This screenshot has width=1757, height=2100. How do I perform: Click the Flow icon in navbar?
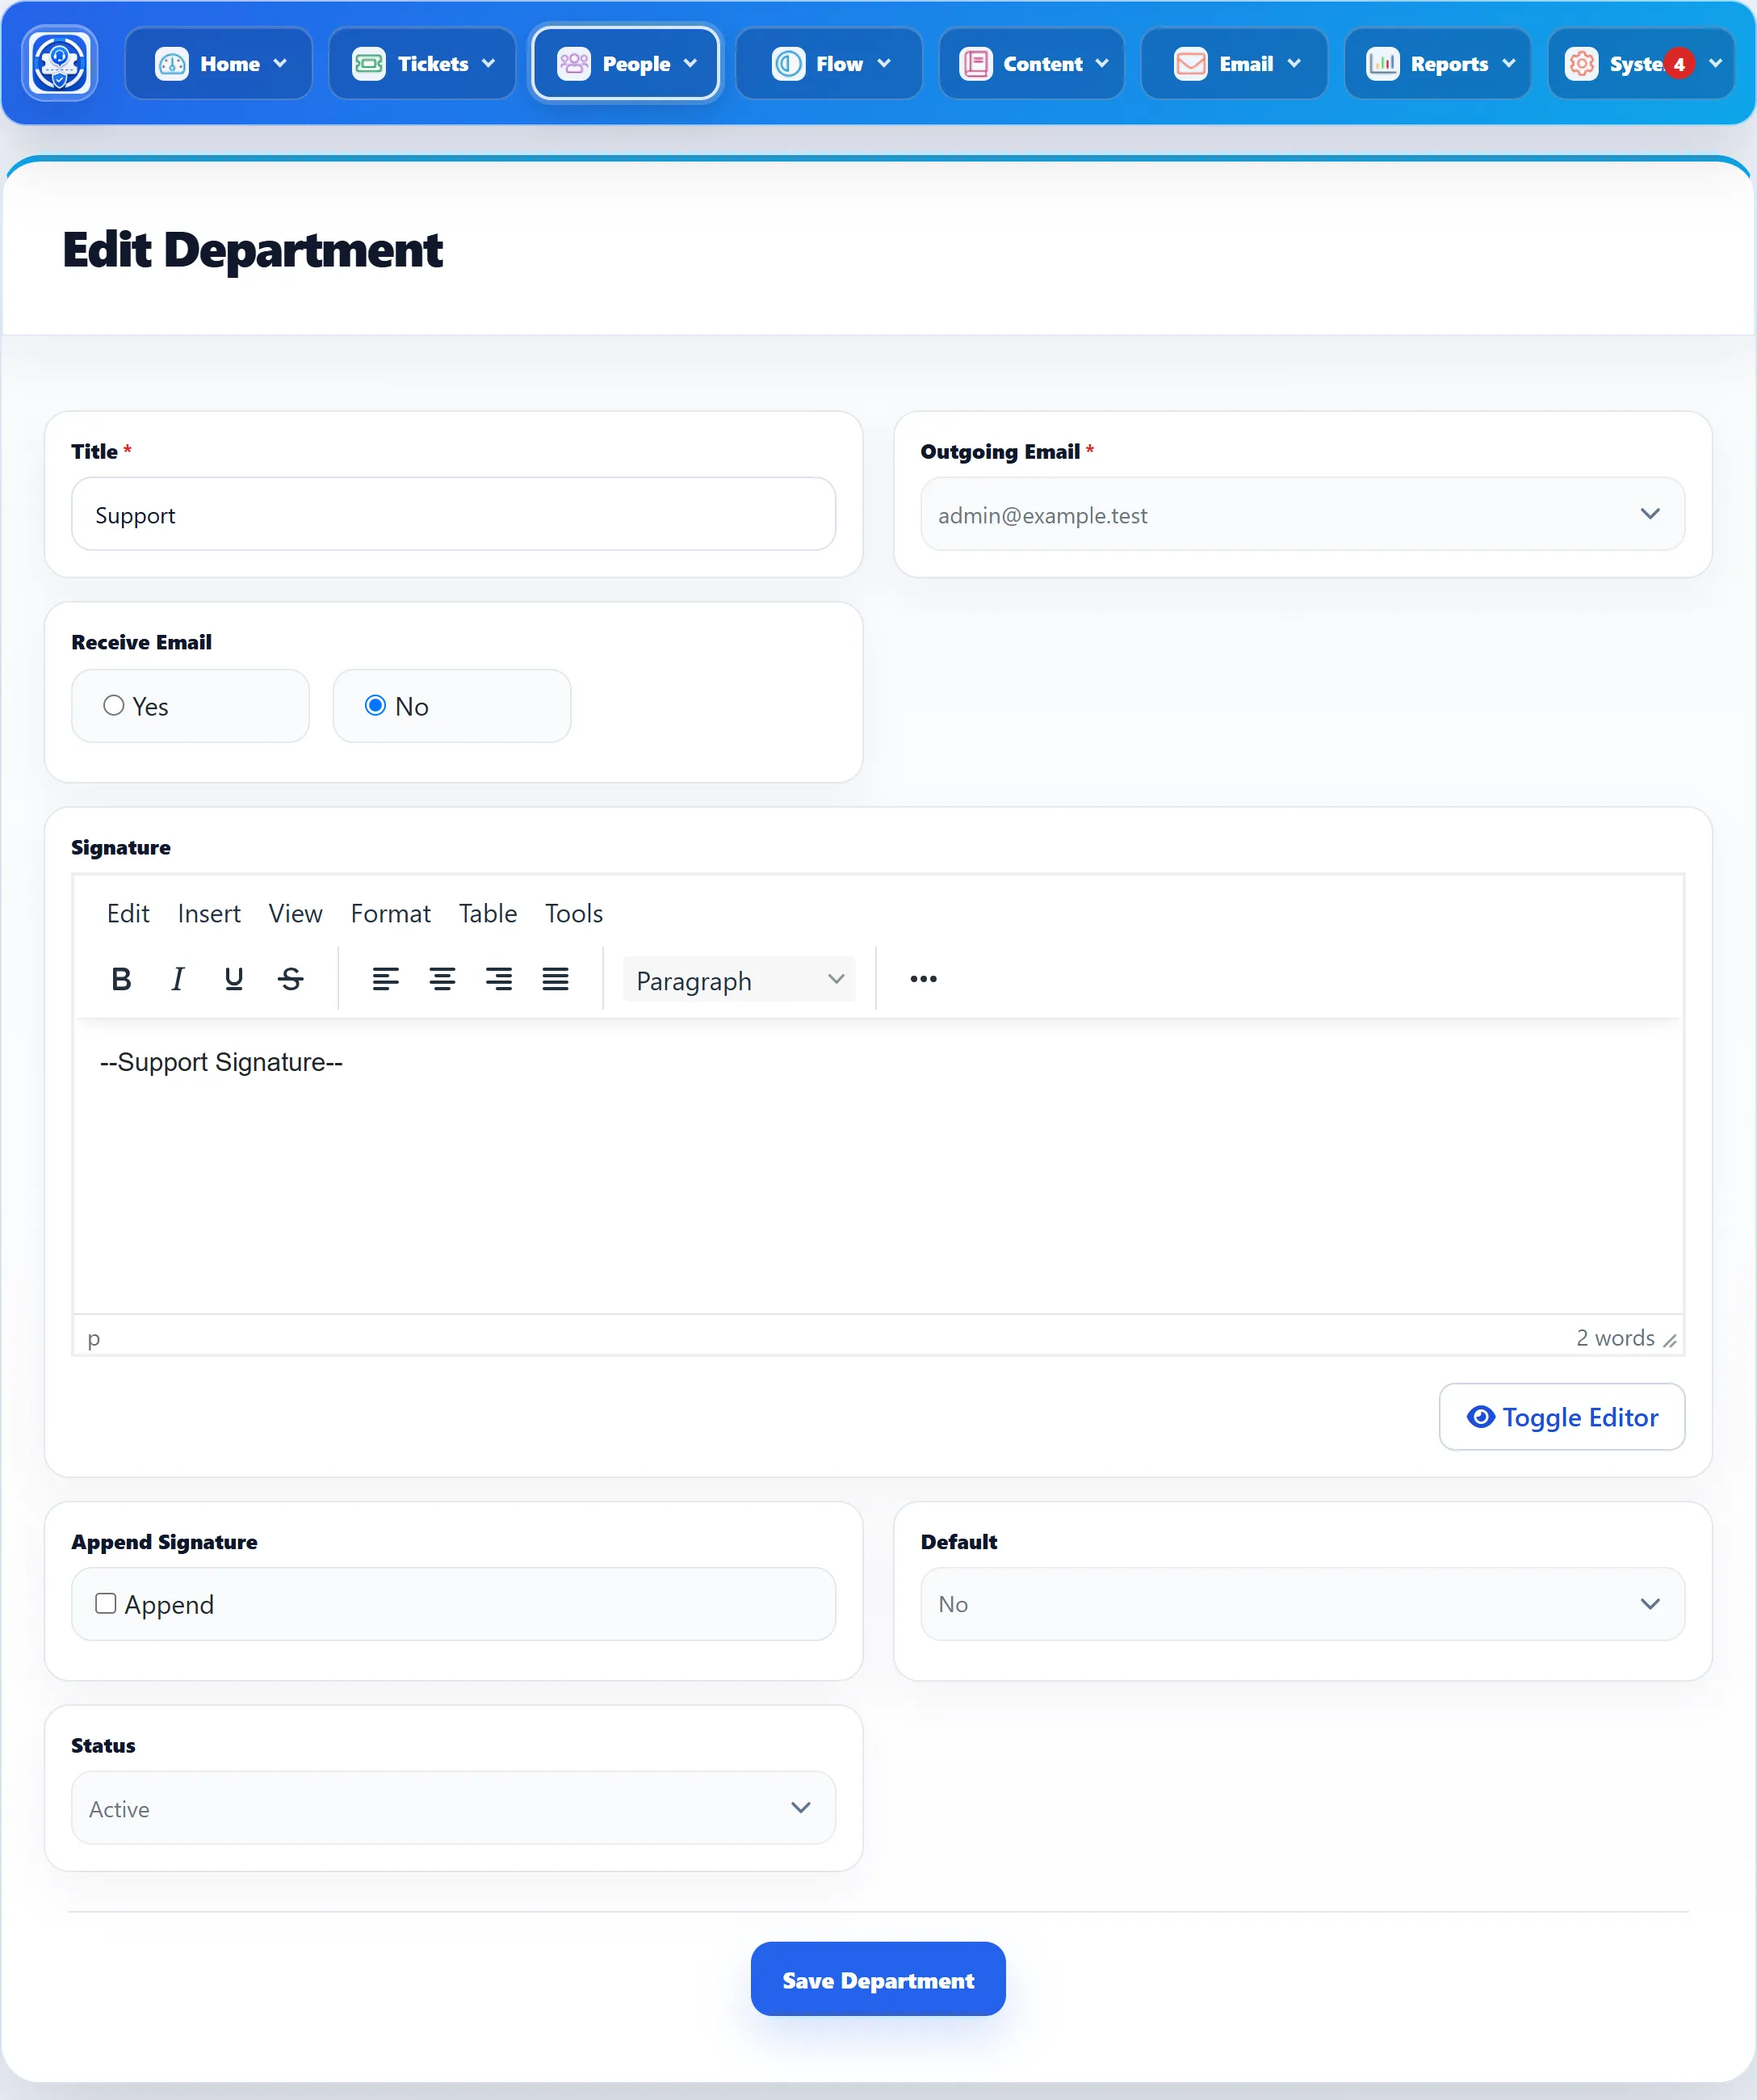coord(787,64)
